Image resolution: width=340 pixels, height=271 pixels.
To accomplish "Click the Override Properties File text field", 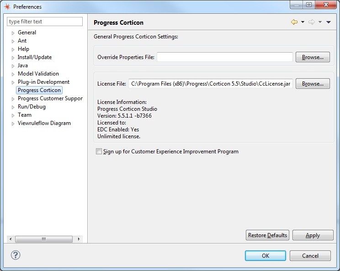I will click(225, 57).
